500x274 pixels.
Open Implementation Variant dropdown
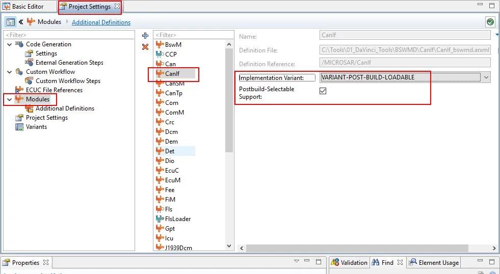(486, 77)
